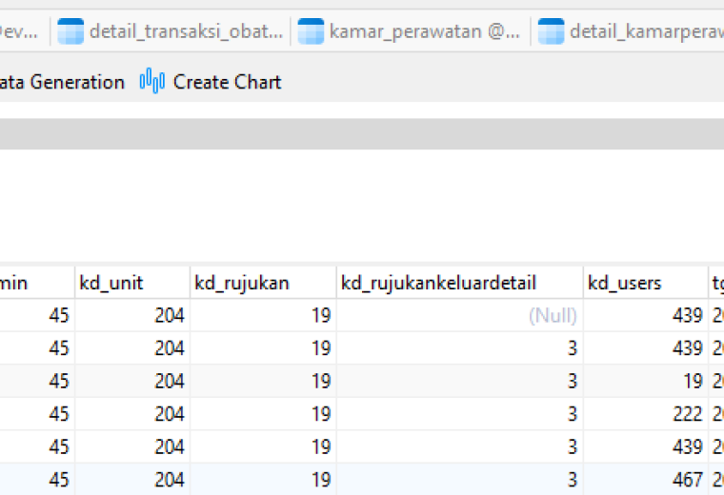Click the Create Chart button label
Screen dimensions: 724x495
pos(227,82)
